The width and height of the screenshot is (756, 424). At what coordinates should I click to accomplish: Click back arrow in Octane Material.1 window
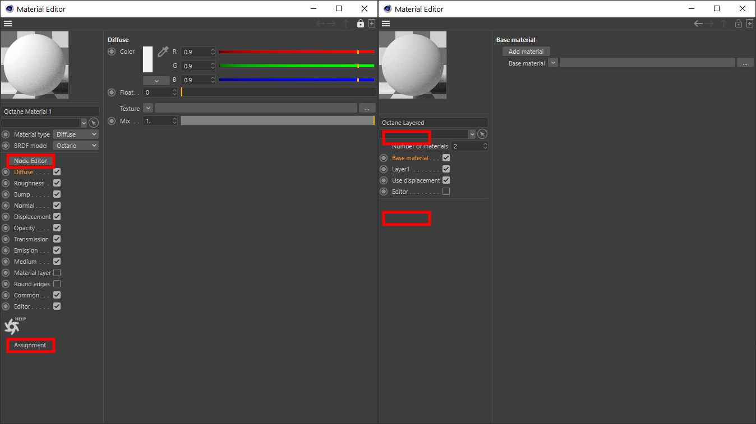320,24
